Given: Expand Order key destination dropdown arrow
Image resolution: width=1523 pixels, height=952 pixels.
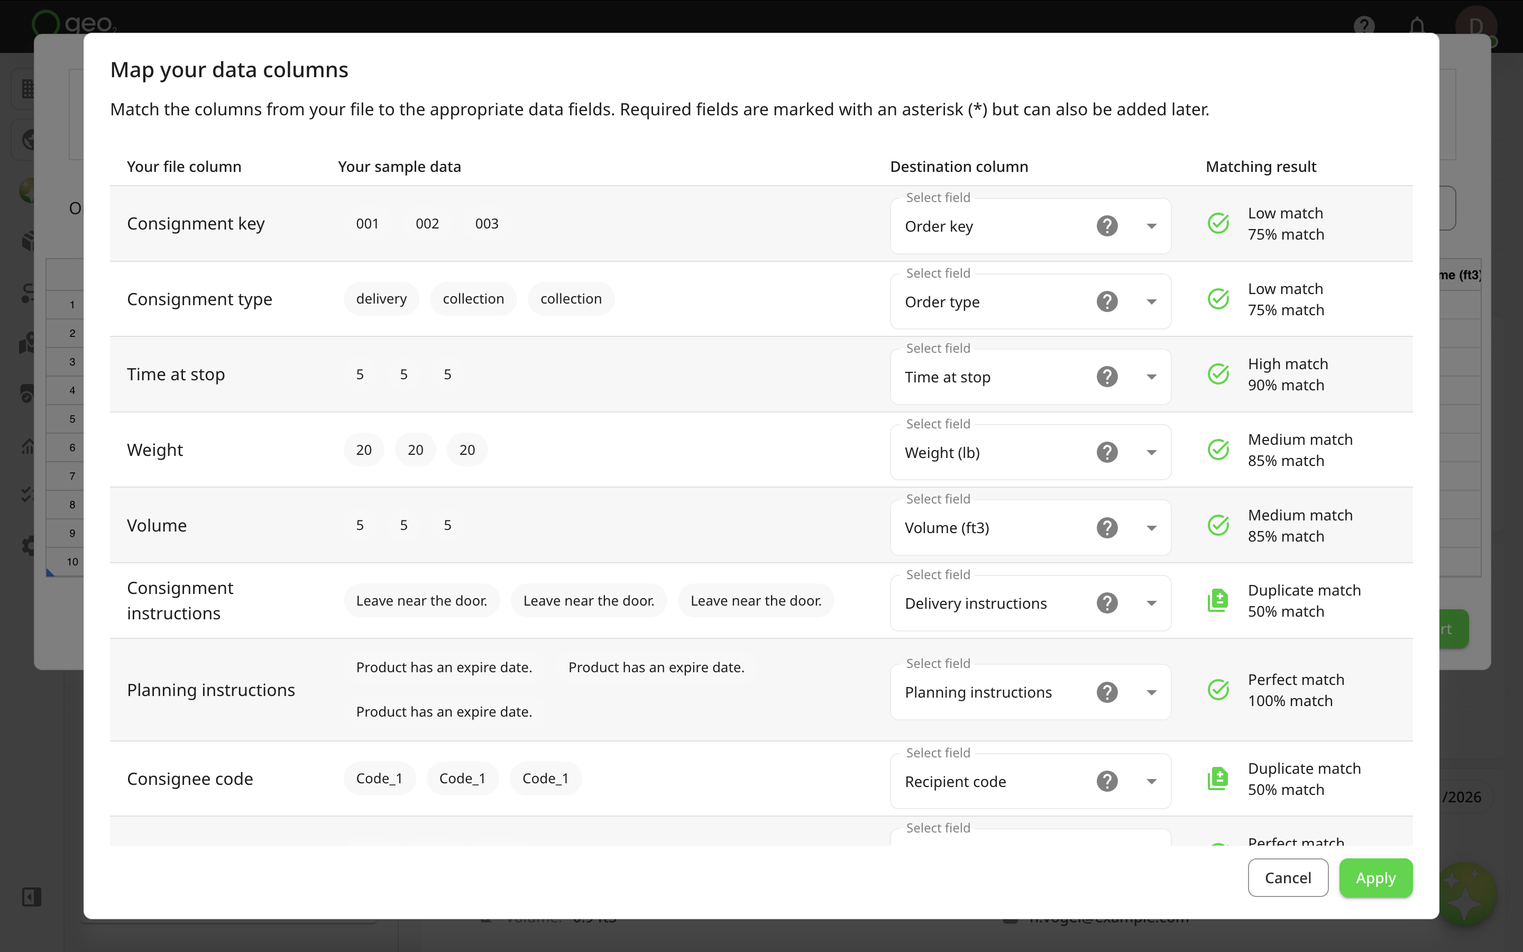Looking at the screenshot, I should [x=1151, y=226].
